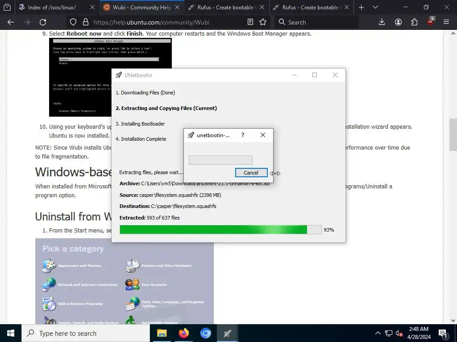This screenshot has width=457, height=342.
Task: Open the Downloads panel
Action: [x=382, y=22]
